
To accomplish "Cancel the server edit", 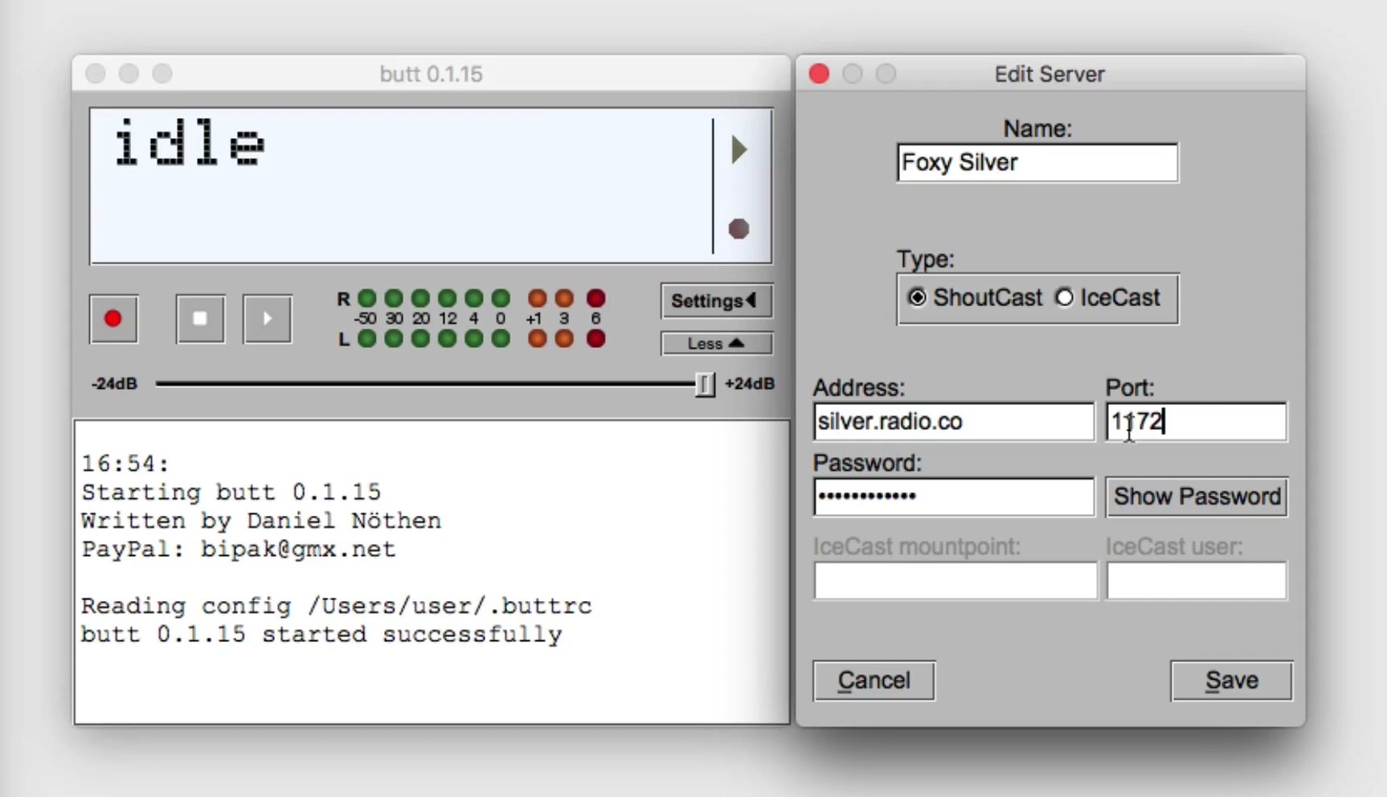I will click(x=874, y=681).
